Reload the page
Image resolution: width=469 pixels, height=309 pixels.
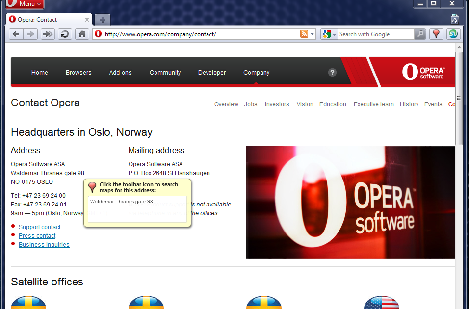(x=65, y=34)
